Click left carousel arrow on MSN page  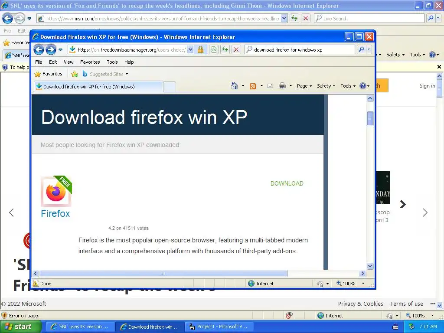[x=11, y=212]
